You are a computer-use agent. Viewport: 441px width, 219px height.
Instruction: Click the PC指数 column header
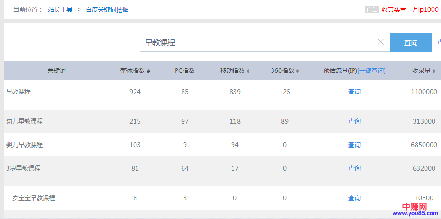point(184,70)
